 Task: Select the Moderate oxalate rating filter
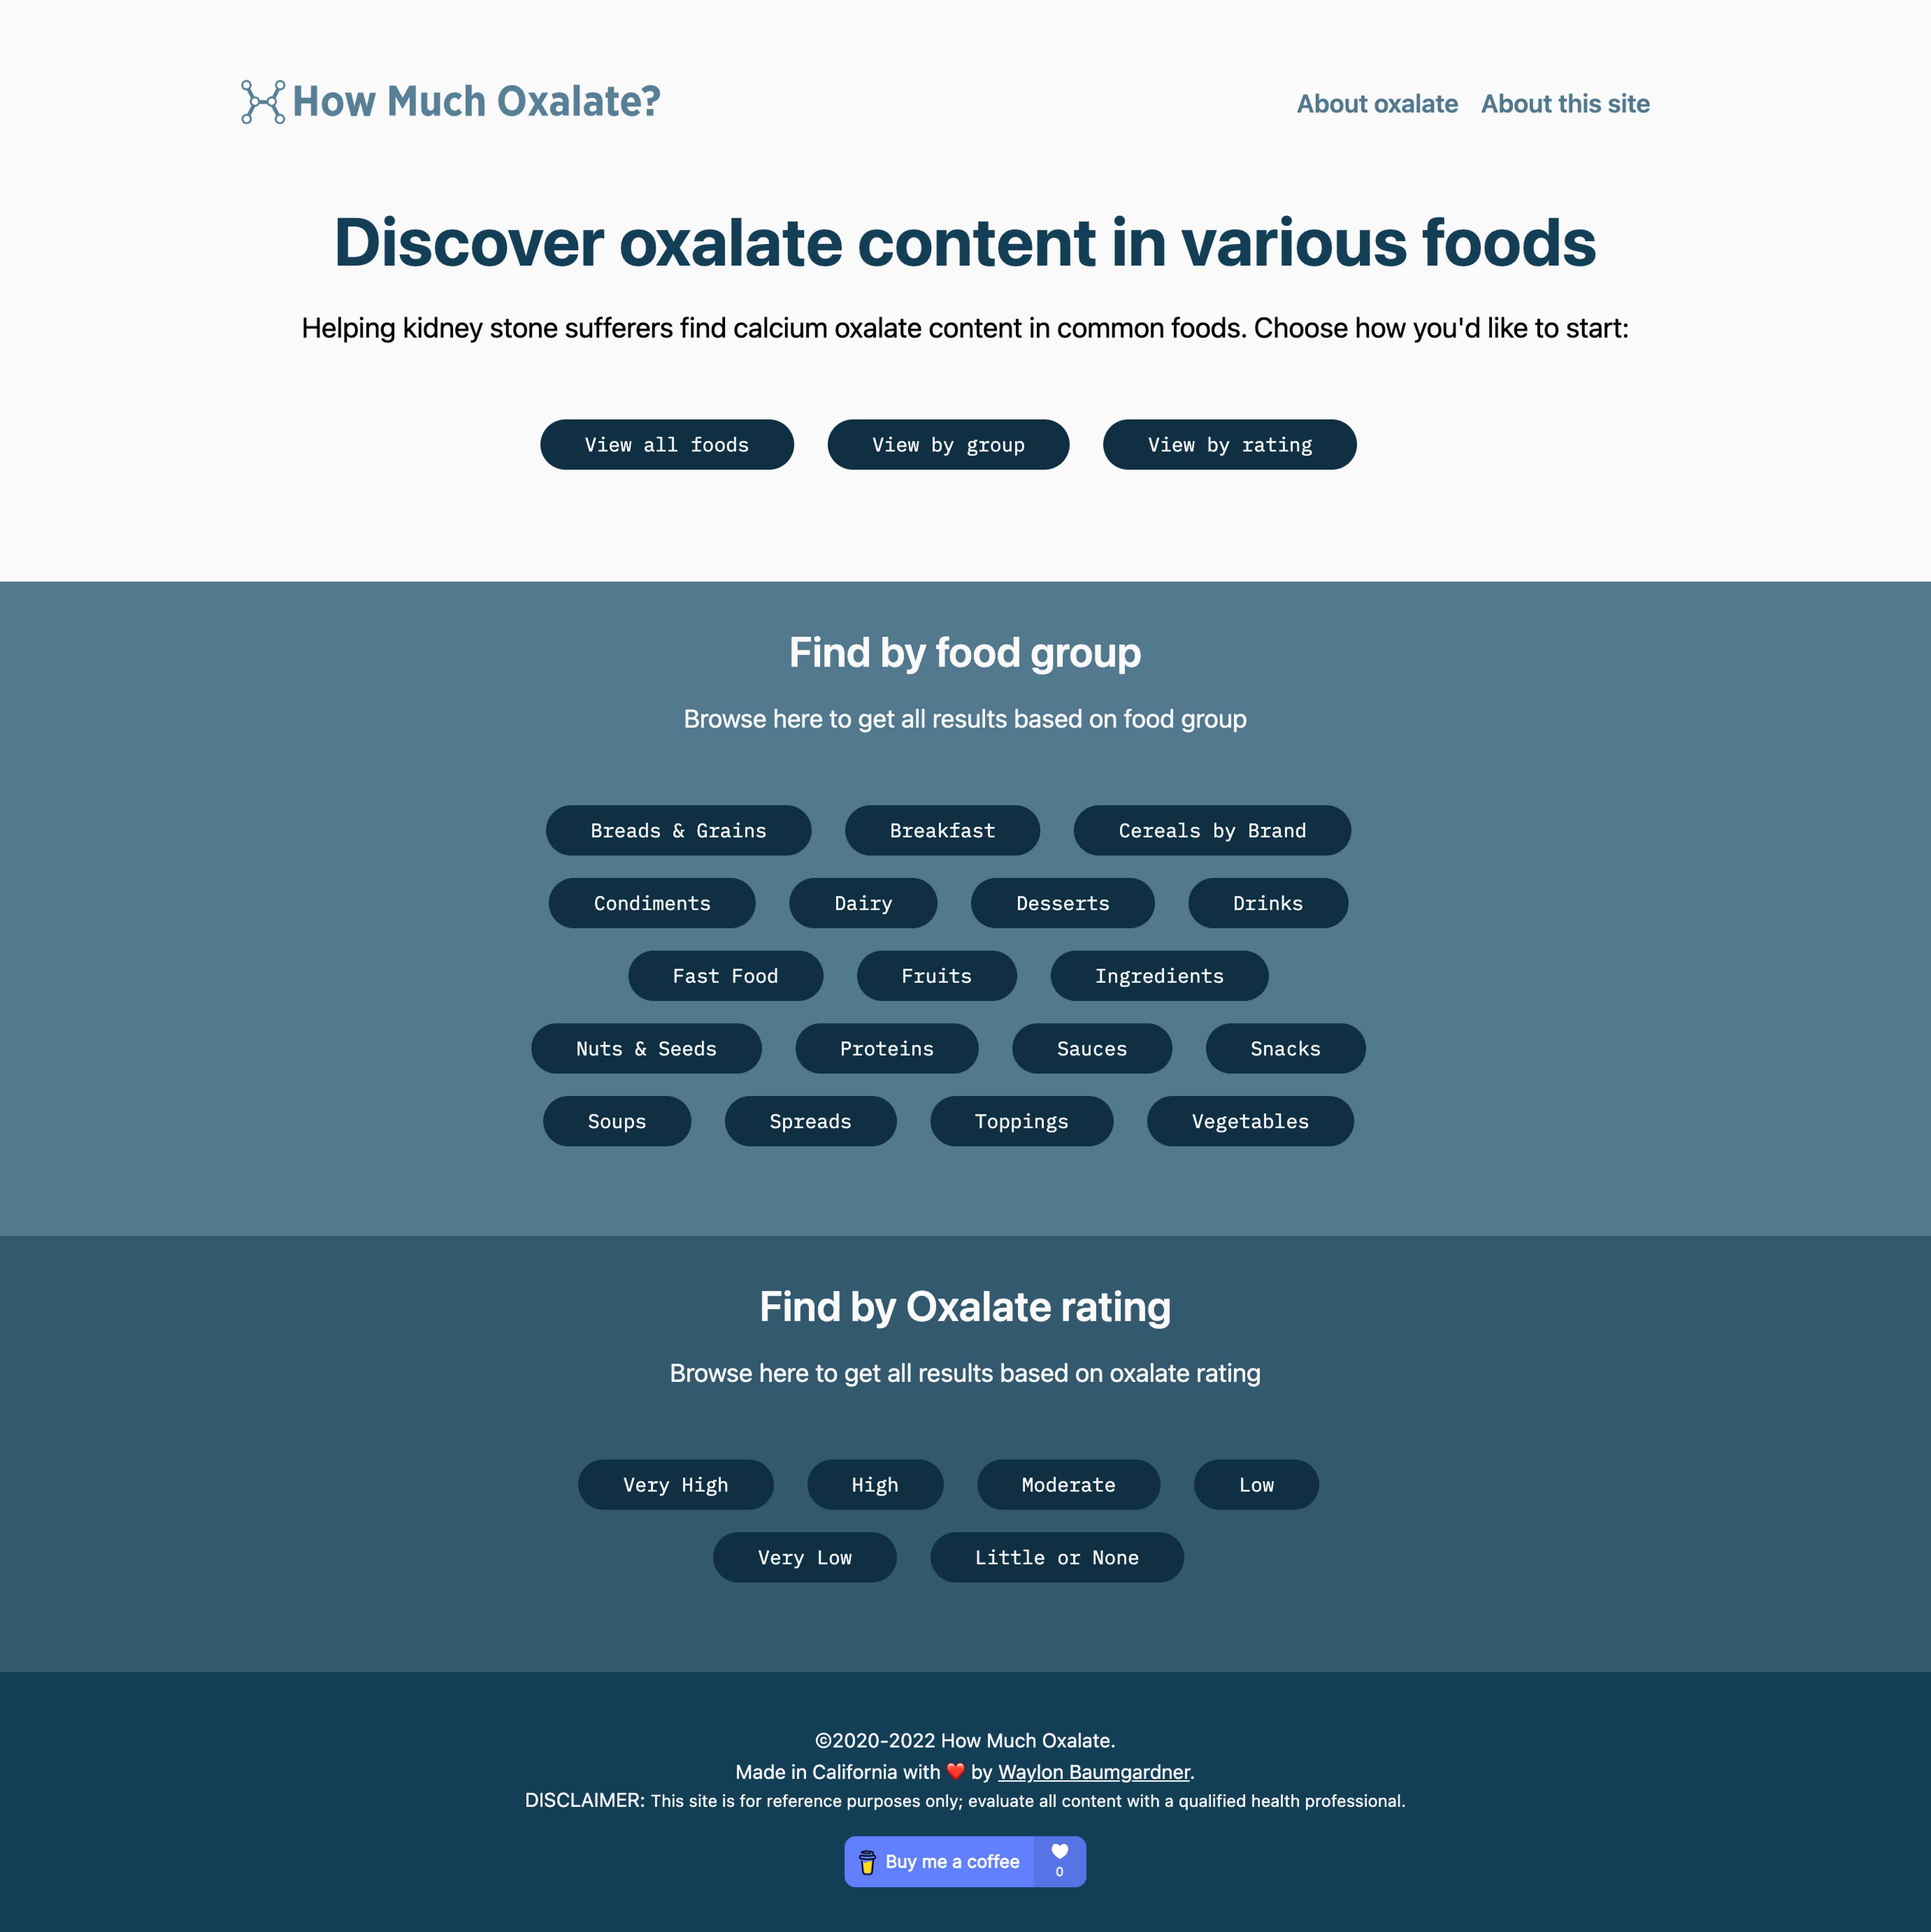(x=1066, y=1483)
